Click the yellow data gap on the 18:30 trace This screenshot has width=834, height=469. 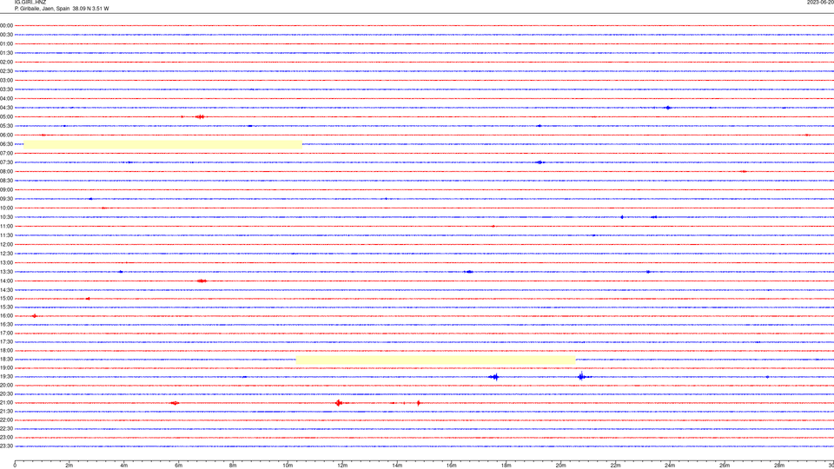(435, 360)
